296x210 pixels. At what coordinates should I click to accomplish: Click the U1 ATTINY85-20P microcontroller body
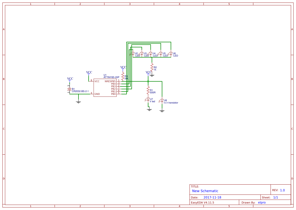105,88
